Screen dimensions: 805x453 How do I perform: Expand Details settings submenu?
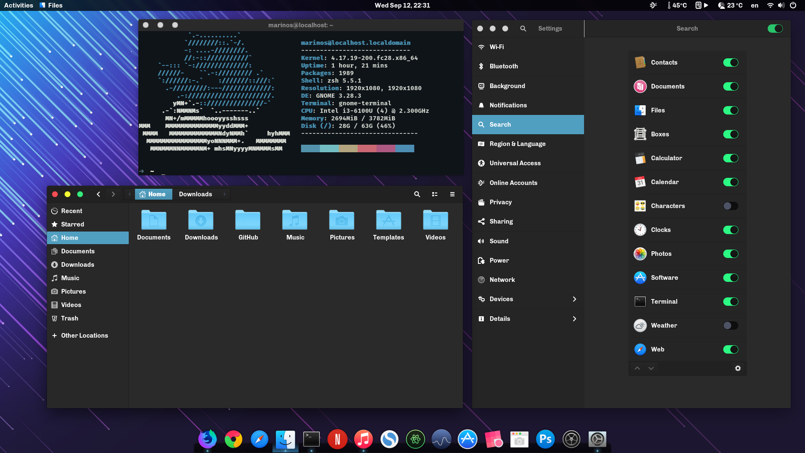(x=528, y=319)
